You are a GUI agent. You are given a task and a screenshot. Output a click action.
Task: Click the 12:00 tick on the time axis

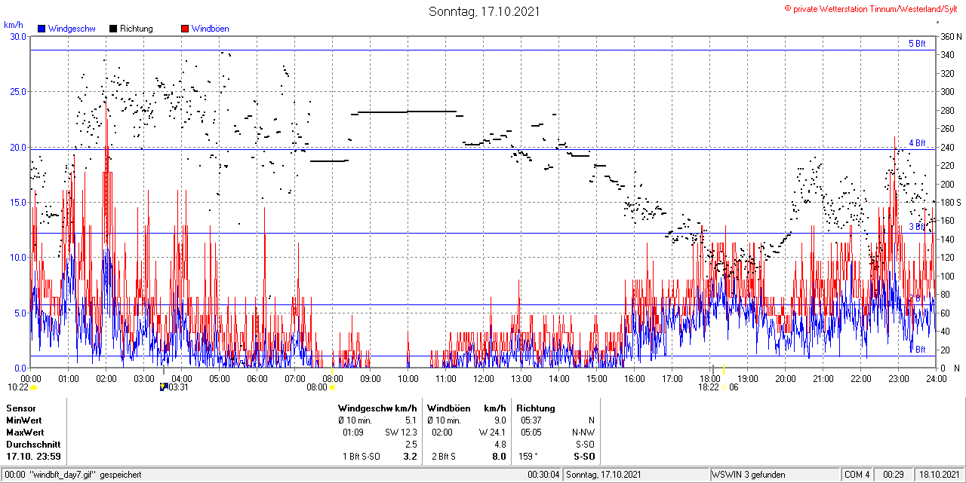[x=483, y=378]
